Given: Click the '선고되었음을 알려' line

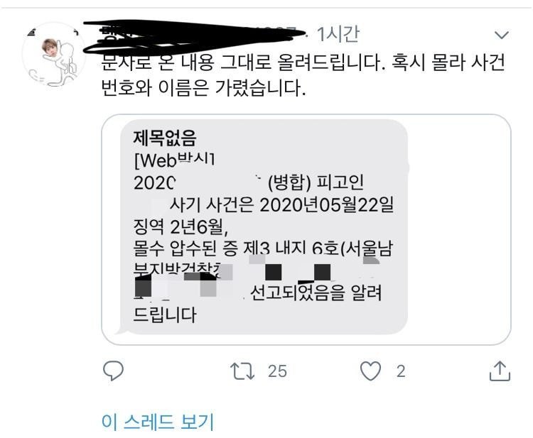Looking at the screenshot, I should (316, 292).
